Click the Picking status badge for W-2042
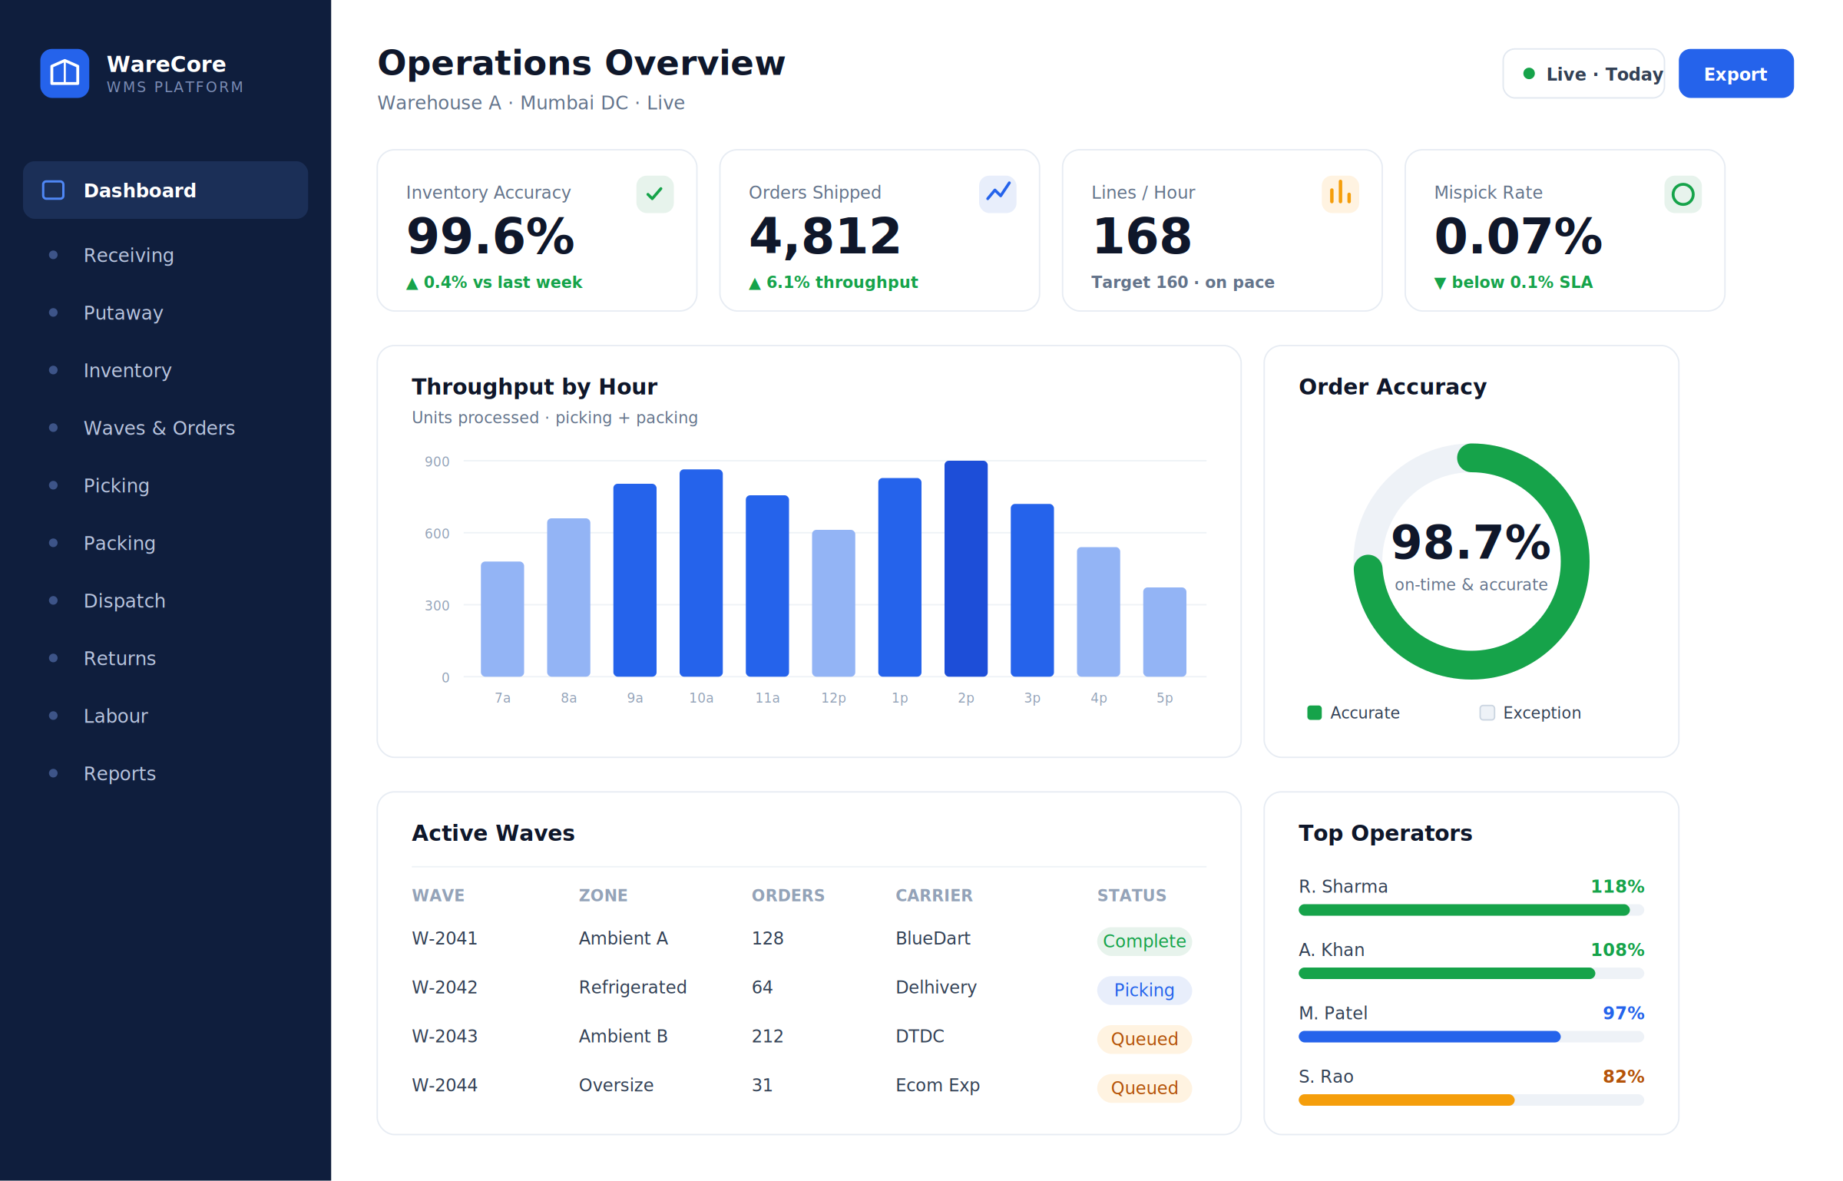This screenshot has height=1181, width=1843. coord(1144,990)
